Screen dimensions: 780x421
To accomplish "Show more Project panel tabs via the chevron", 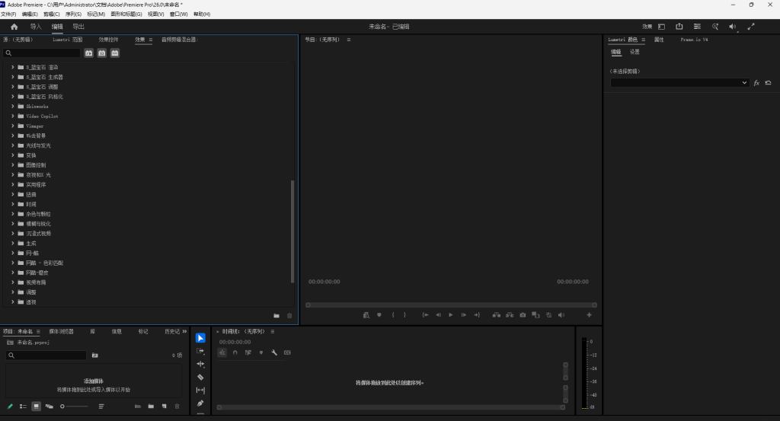I will pos(184,331).
